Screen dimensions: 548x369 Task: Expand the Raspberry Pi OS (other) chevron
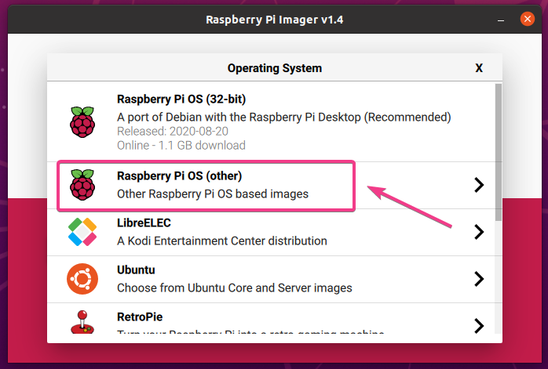point(479,185)
